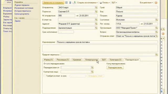
Task: Click search magnifier icon in background list window
Action: pos(164,29)
